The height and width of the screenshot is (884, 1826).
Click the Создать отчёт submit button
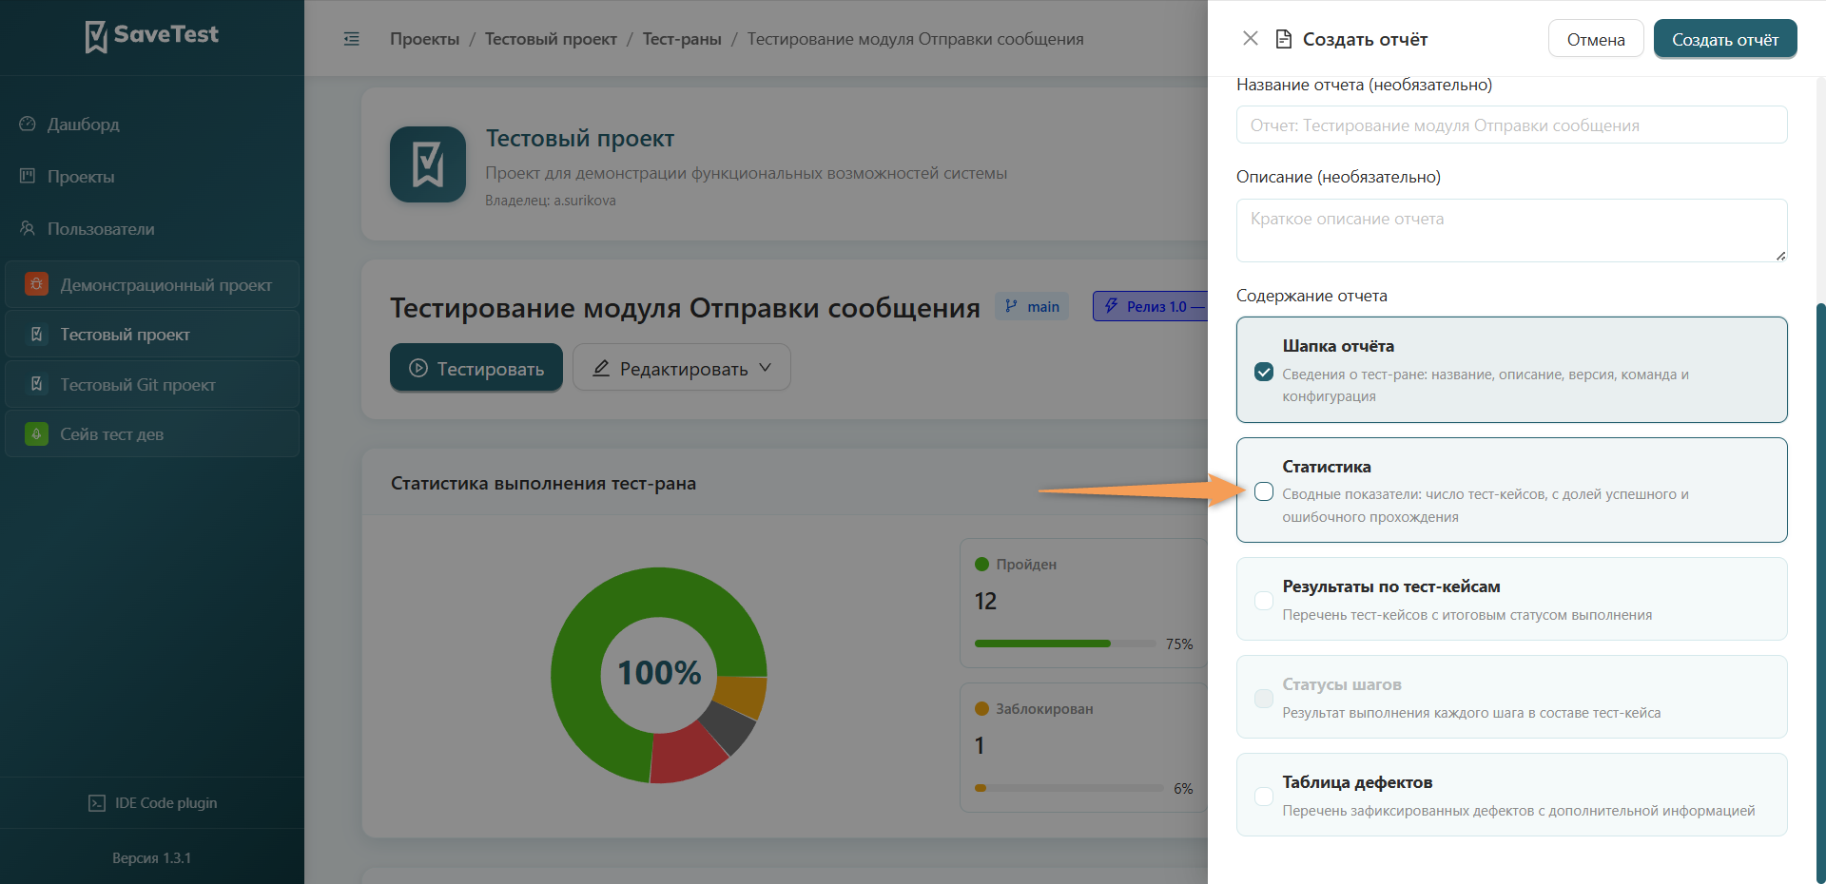pyautogui.click(x=1725, y=39)
